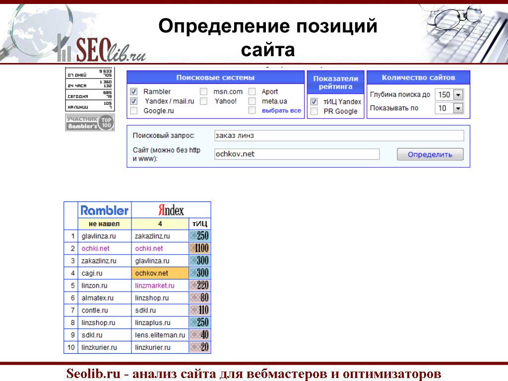Click the 20 тИЦ badge for linzkurier.ru
This screenshot has width=508, height=381.
pos(199,347)
